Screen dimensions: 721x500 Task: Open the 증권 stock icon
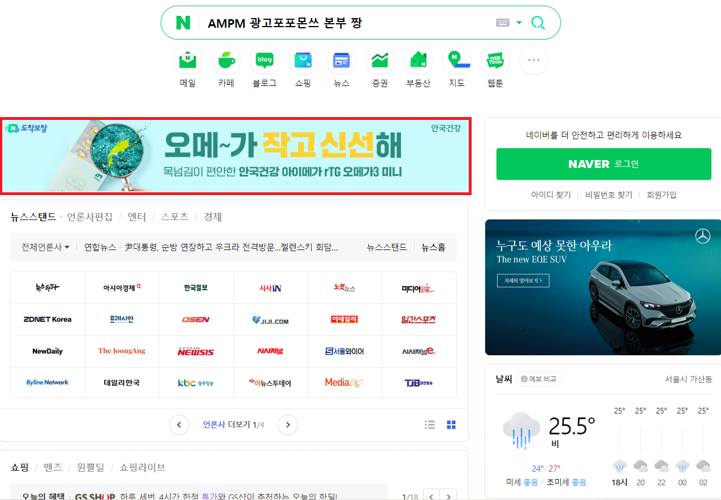[380, 60]
